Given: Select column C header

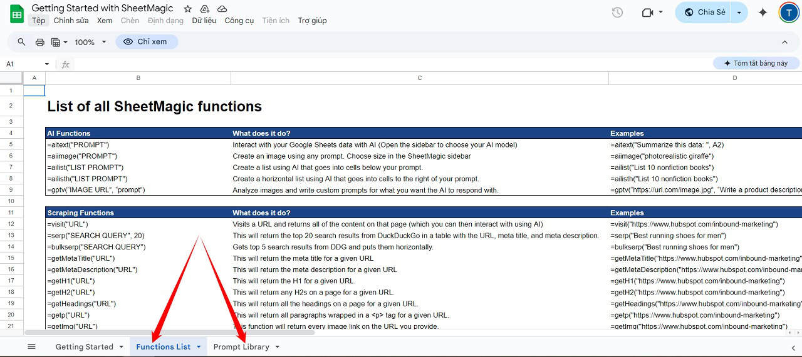Looking at the screenshot, I should [x=419, y=78].
